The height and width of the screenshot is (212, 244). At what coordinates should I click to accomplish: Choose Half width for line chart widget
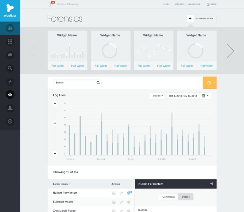[x=163, y=66]
